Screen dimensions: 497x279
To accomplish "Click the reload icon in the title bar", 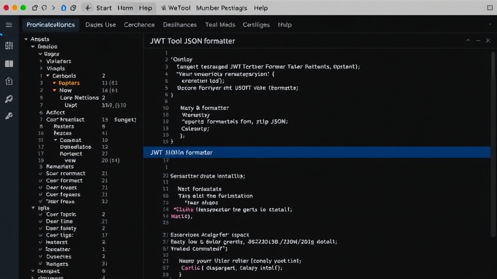I will (x=44, y=8).
